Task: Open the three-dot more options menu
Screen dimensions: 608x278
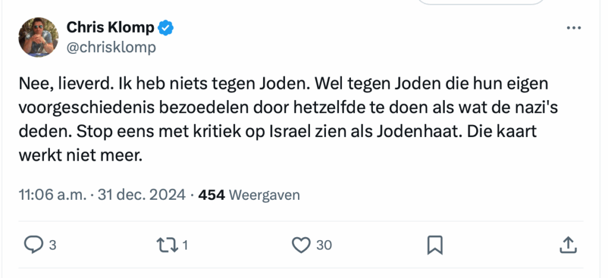Action: (574, 28)
